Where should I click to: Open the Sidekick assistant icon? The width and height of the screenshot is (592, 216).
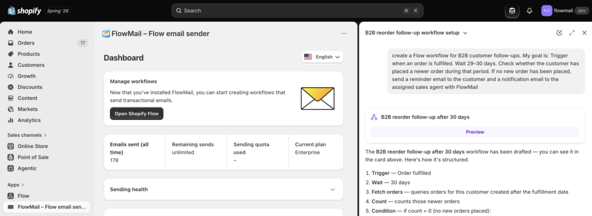point(512,10)
